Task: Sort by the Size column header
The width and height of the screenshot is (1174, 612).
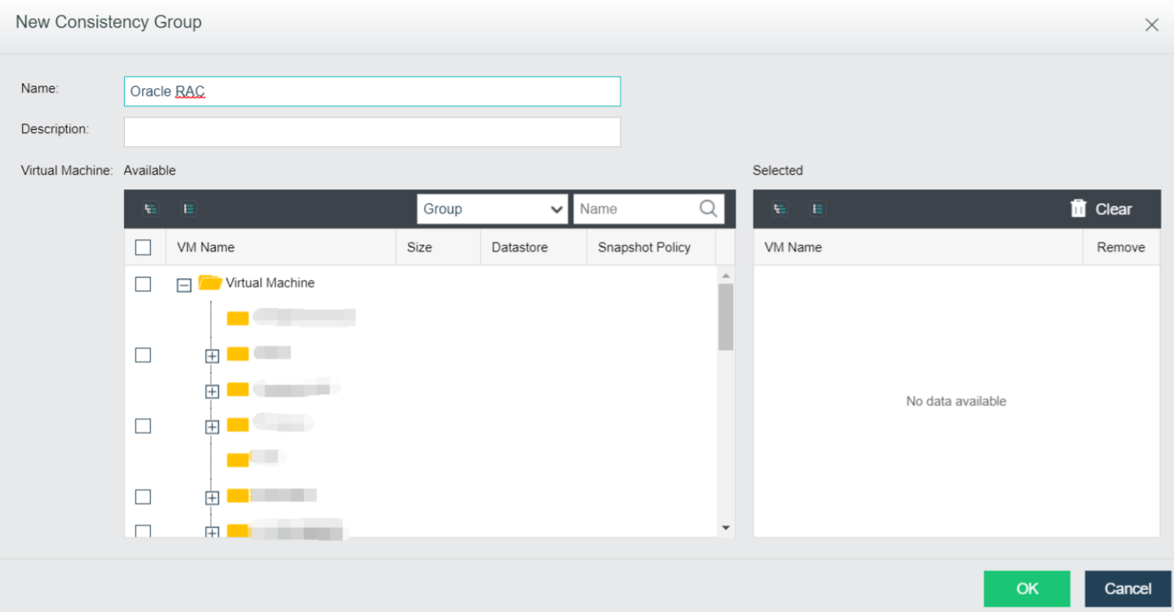Action: click(x=420, y=247)
